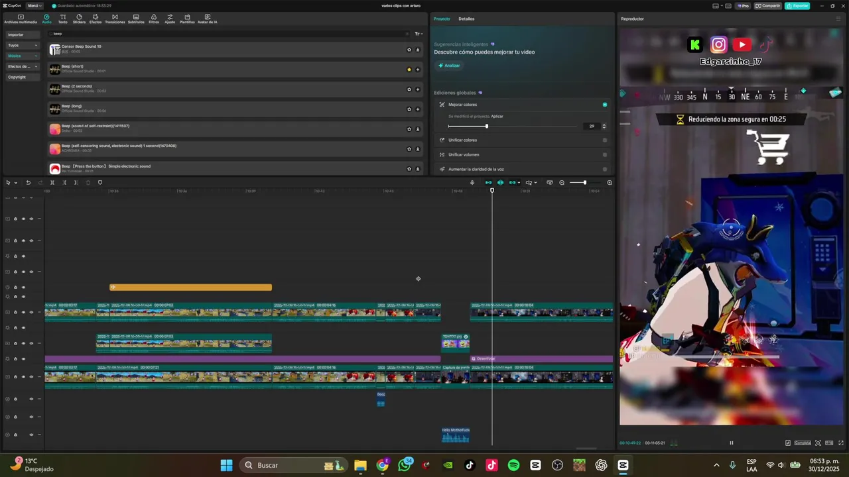Open the Stickers tab

pyautogui.click(x=79, y=19)
